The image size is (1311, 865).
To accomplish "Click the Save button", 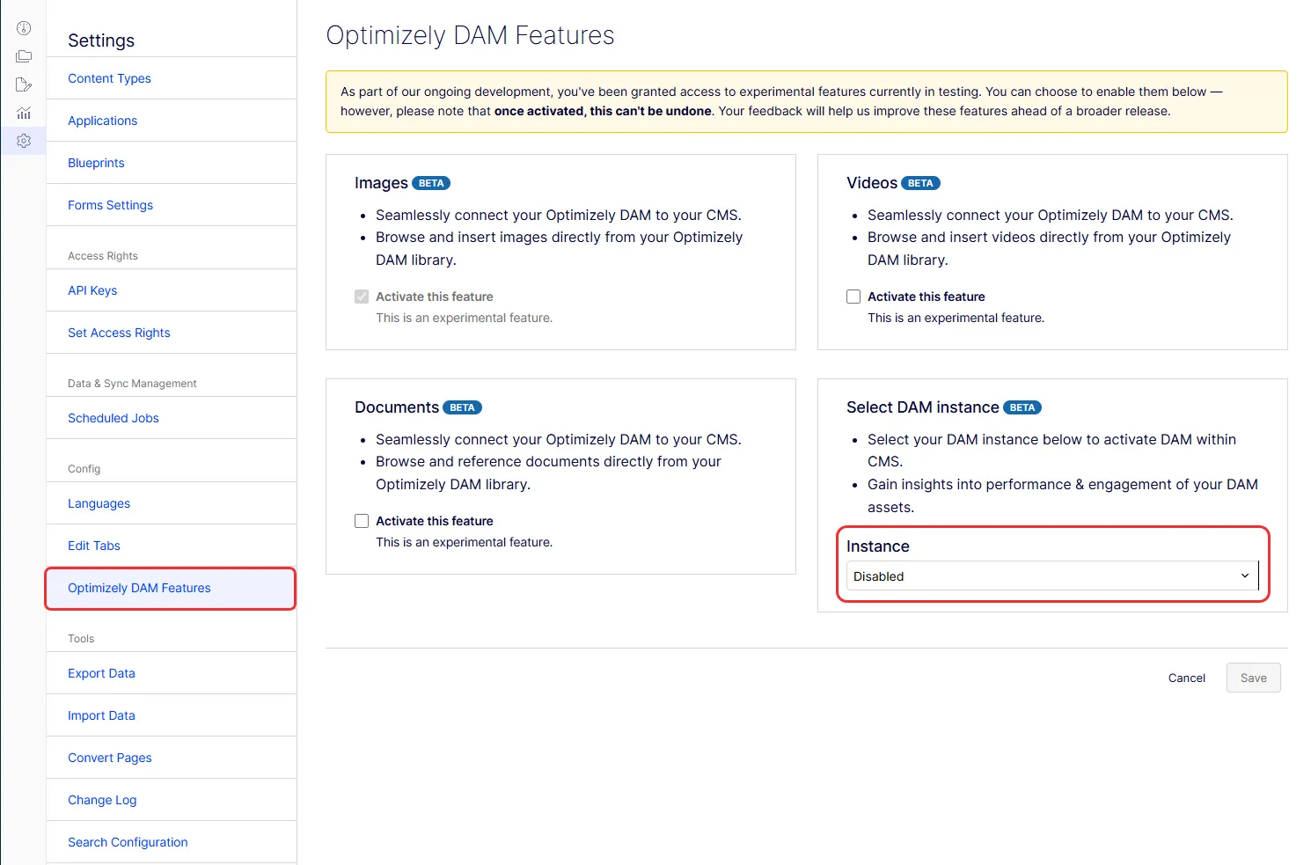I will tap(1254, 678).
